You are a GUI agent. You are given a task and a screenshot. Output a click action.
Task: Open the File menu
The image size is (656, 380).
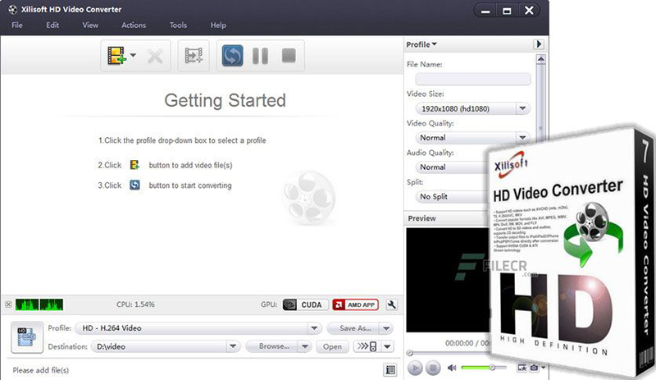click(x=17, y=25)
